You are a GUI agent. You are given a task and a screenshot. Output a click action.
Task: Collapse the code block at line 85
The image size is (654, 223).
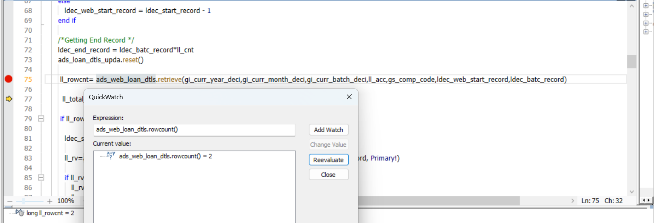click(x=41, y=177)
